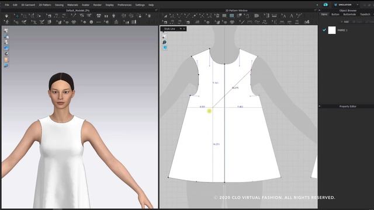Click the blue icon in 2D window sidebar

(x=165, y=48)
